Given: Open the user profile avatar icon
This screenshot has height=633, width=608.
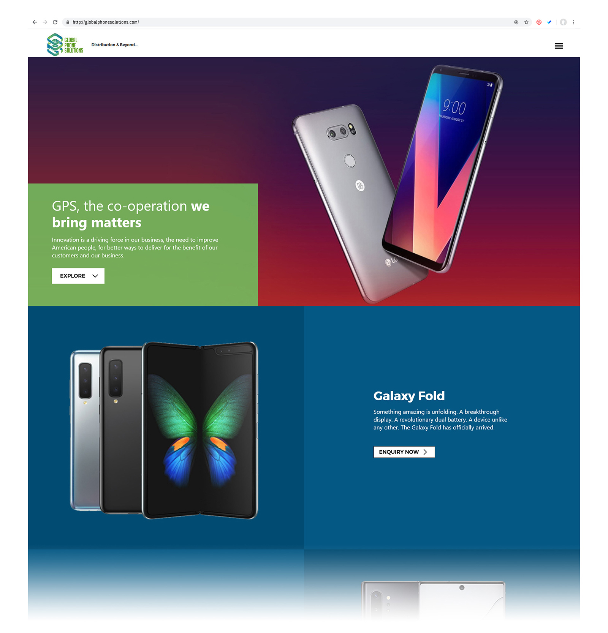Looking at the screenshot, I should (x=563, y=22).
